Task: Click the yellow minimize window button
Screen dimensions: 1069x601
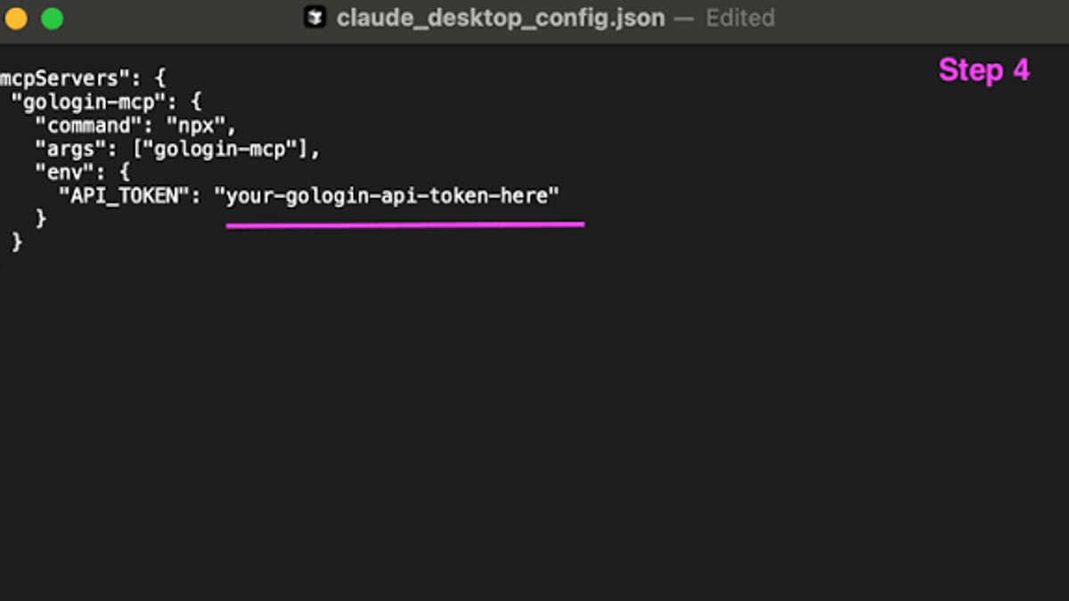Action: 15,18
